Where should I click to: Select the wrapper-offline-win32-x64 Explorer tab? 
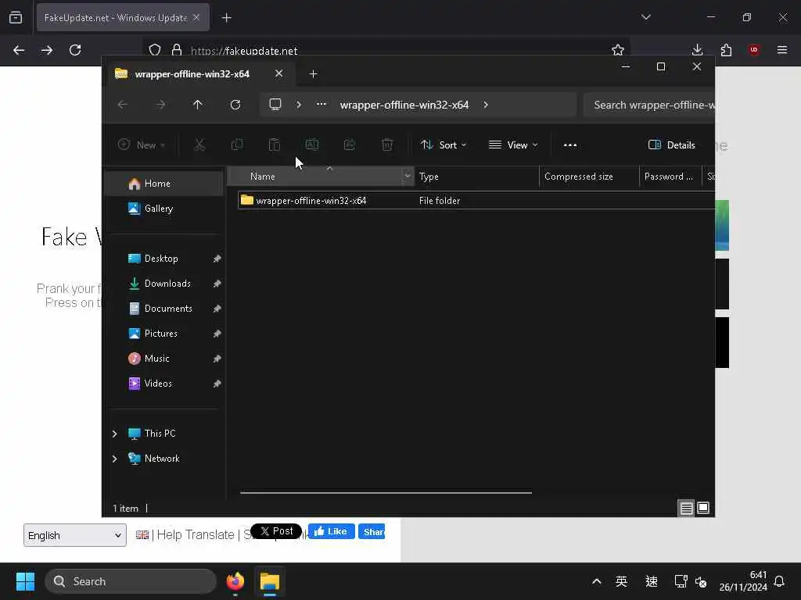click(x=199, y=74)
